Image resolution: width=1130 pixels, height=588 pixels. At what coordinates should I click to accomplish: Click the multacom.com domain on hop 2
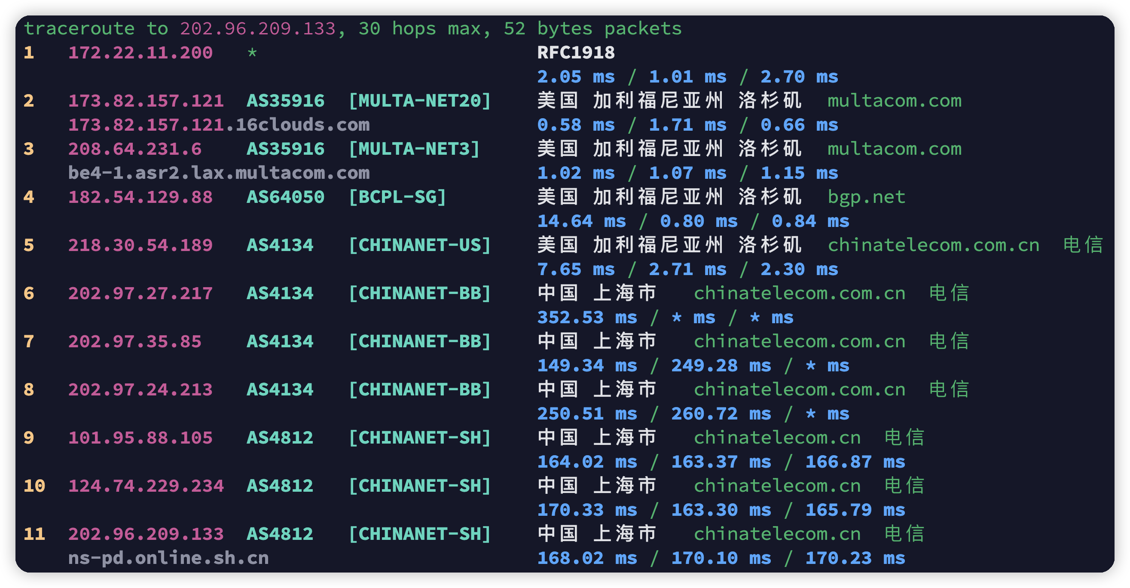[x=895, y=101]
